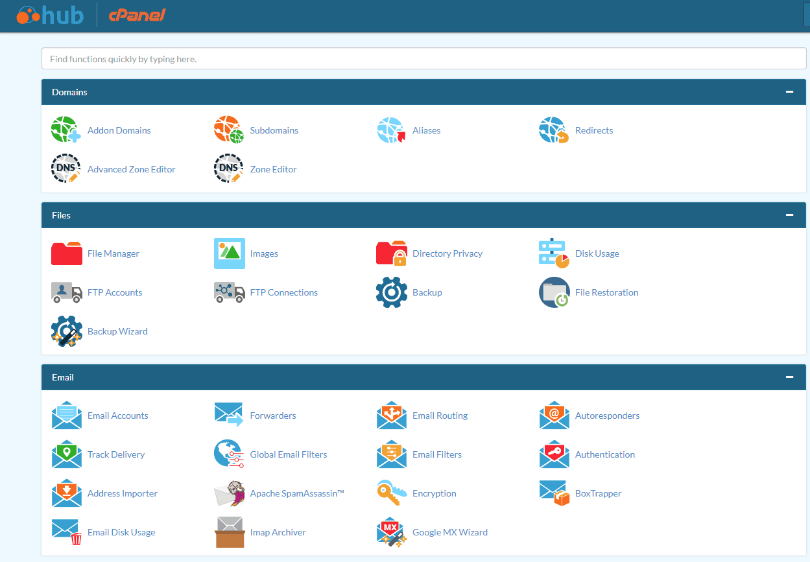
Task: Click the cPanel logo
Action: 137,15
